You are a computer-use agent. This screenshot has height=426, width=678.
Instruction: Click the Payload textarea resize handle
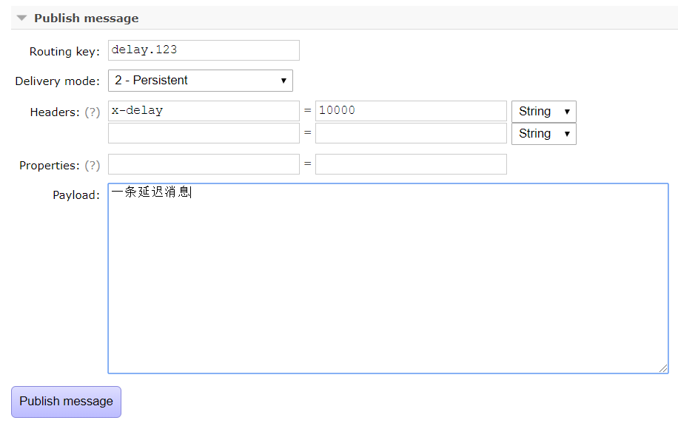663,368
